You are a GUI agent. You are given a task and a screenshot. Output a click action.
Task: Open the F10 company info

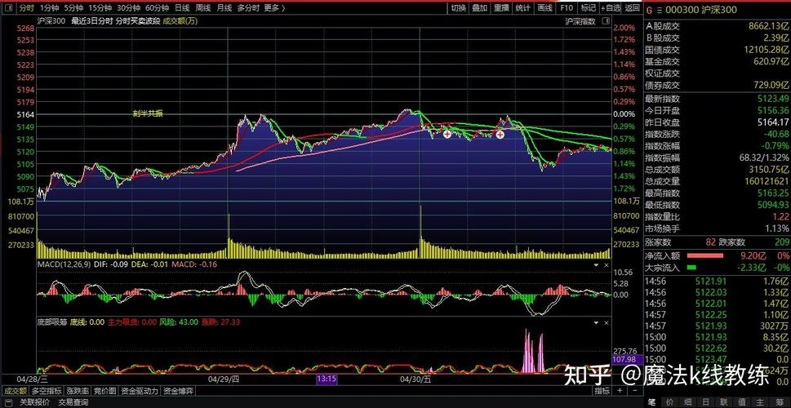566,8
